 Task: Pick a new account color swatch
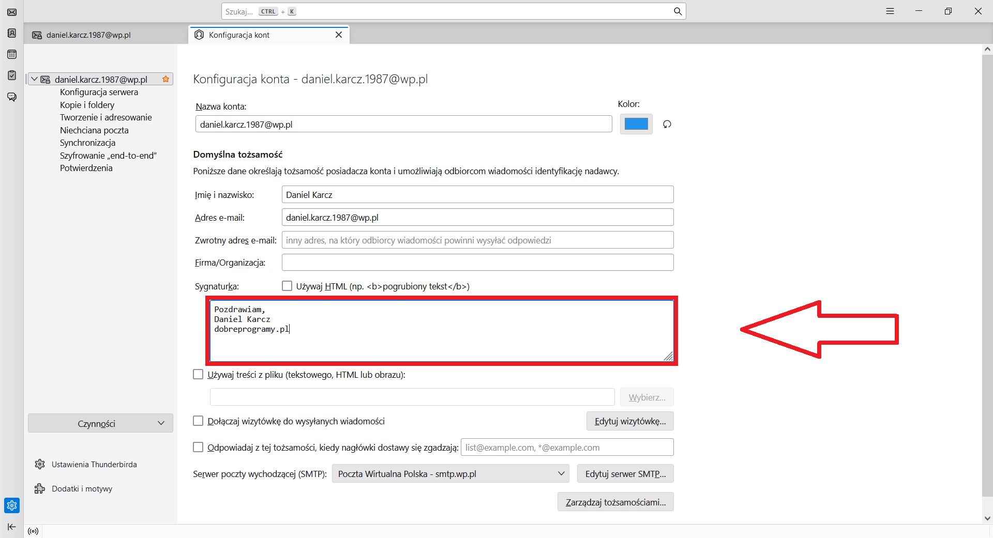point(636,124)
